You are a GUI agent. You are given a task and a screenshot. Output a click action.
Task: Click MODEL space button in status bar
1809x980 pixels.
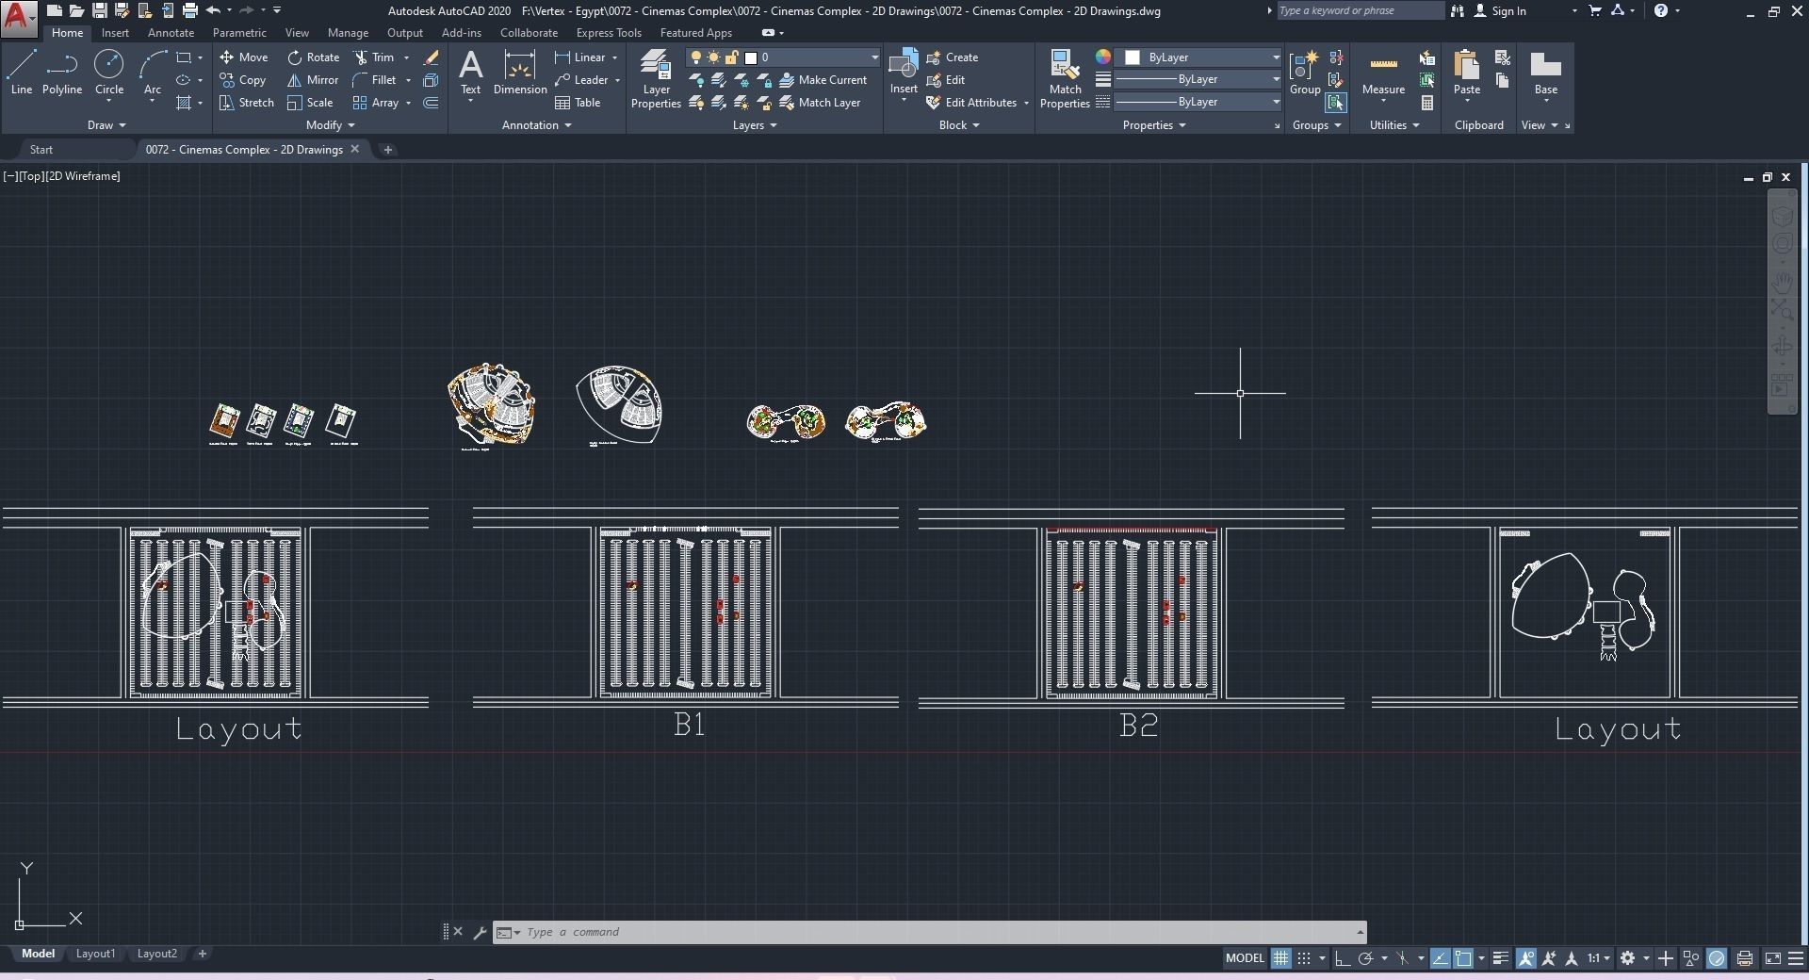(x=1245, y=958)
